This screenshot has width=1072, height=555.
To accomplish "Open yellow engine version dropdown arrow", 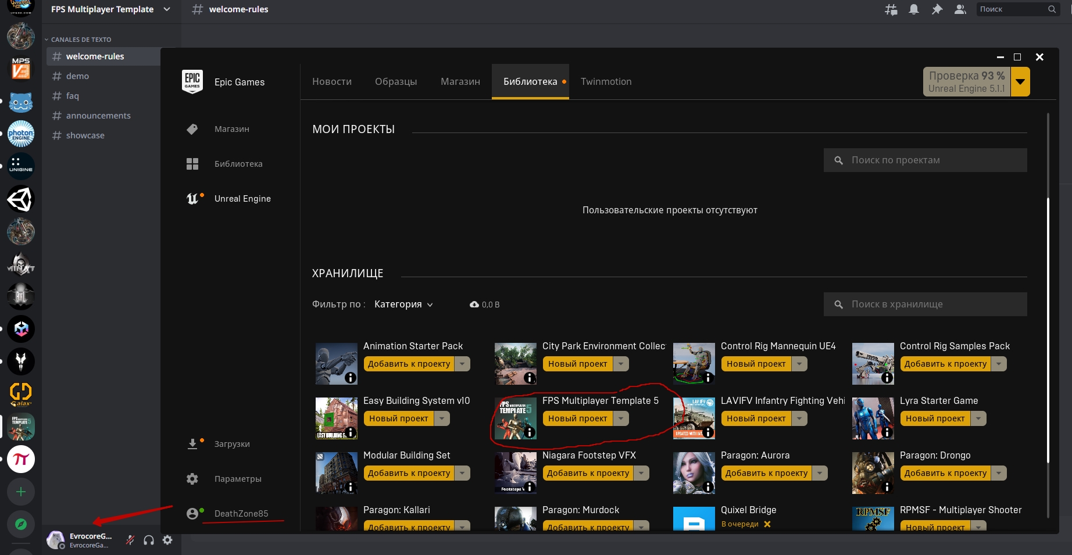I will coord(1020,82).
